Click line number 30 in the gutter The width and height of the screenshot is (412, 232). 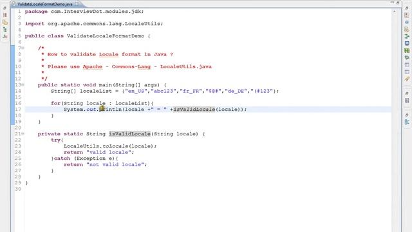coord(18,189)
